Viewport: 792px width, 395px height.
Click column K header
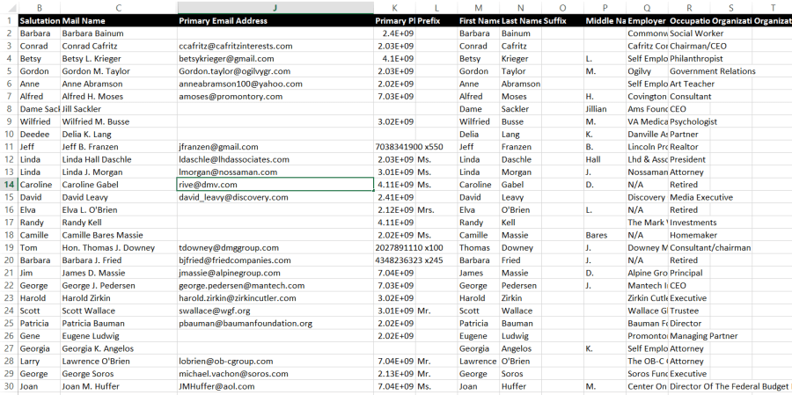394,6
